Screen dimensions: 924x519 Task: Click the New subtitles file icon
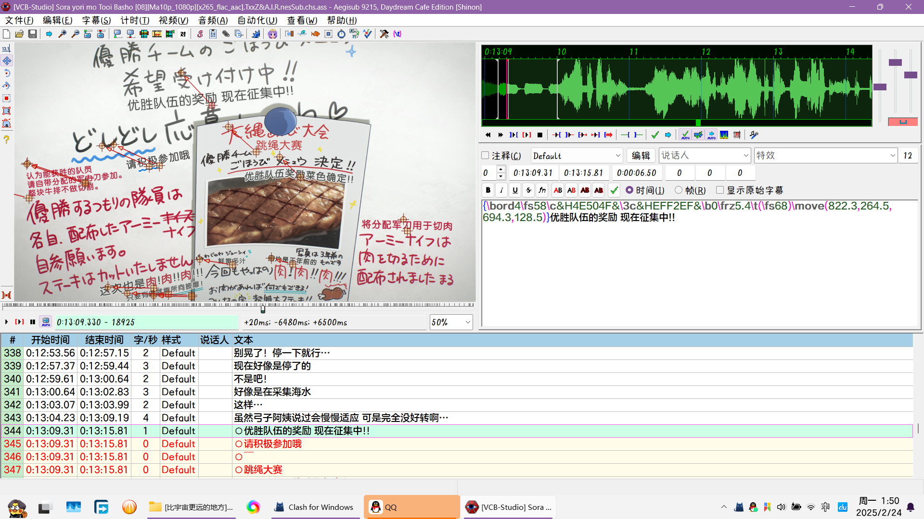tap(7, 34)
